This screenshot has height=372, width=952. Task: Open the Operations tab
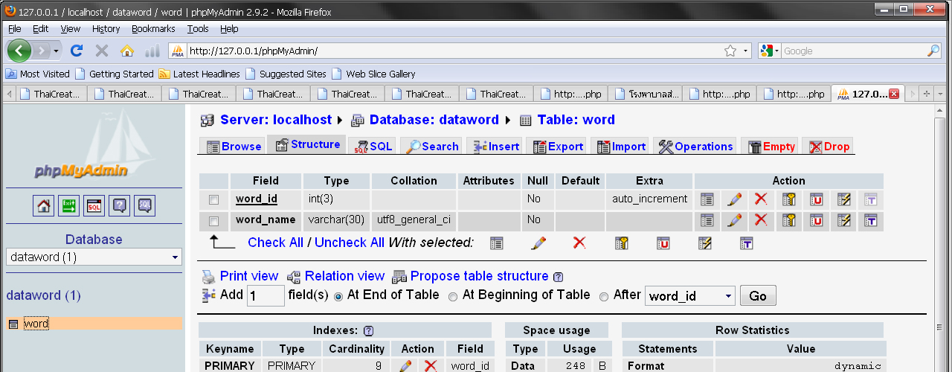695,146
